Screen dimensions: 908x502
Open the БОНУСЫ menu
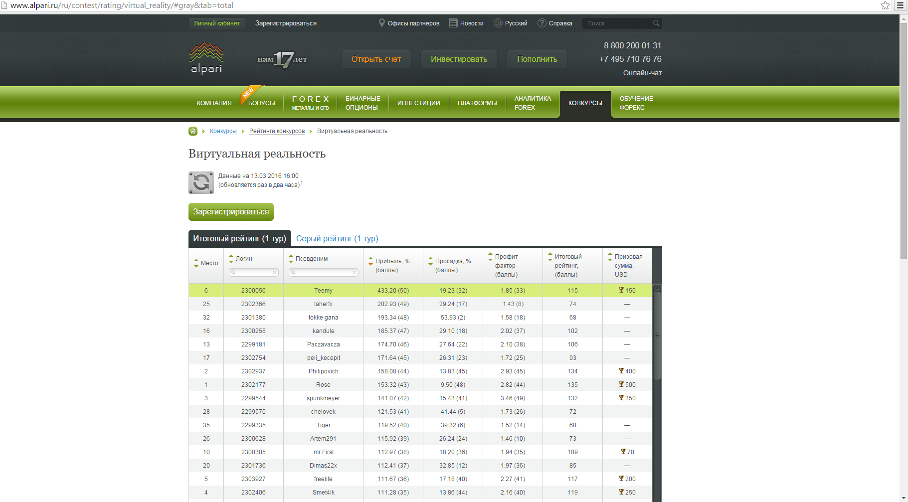click(262, 103)
